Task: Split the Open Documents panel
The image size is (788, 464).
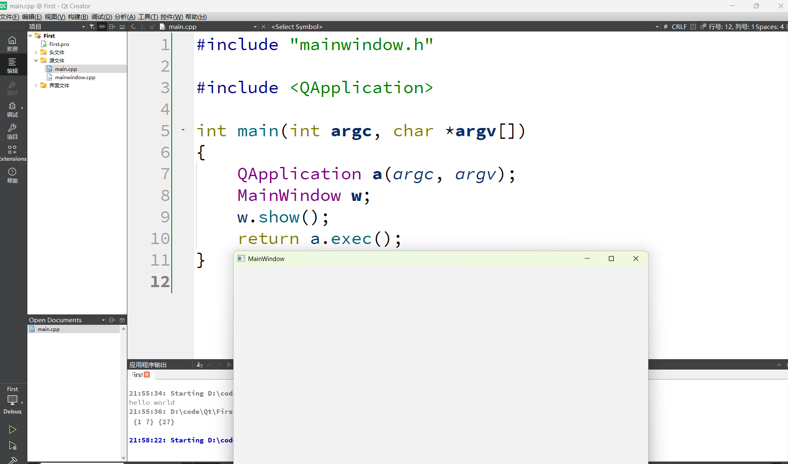Action: 112,320
